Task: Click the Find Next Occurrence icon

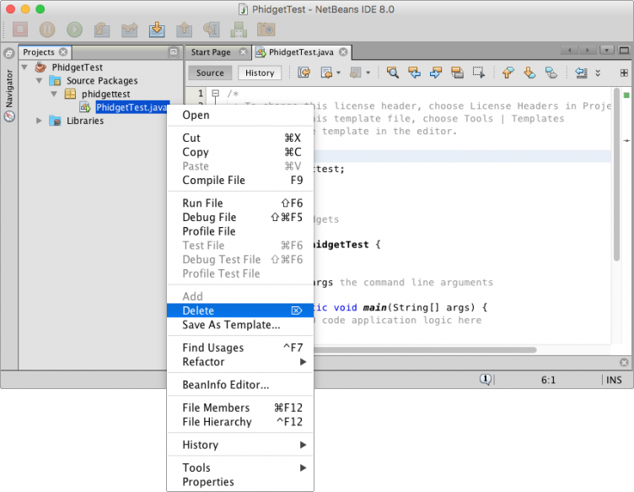Action: pyautogui.click(x=436, y=73)
